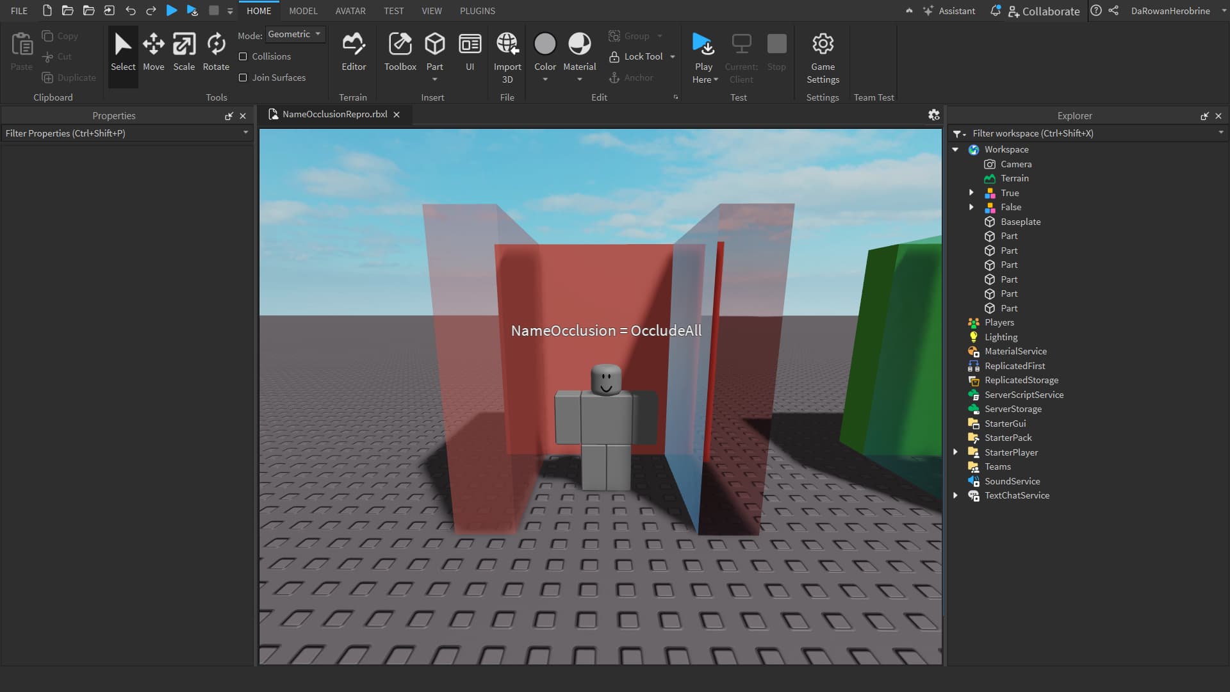This screenshot has width=1230, height=692.
Task: Open the Color picker tool
Action: click(x=545, y=51)
